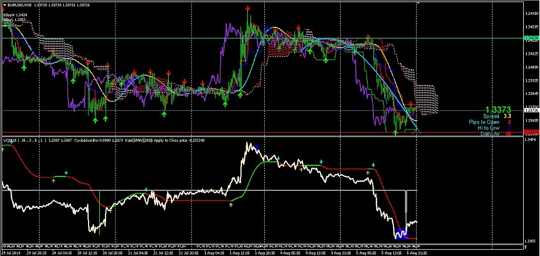Click the 1.33655 price axis label

tap(531, 121)
